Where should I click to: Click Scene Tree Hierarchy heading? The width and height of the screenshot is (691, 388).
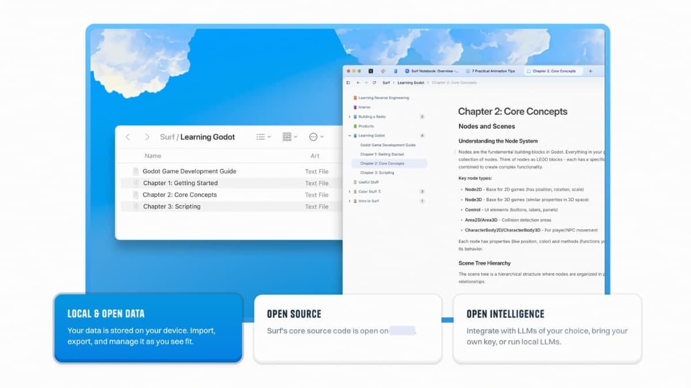tap(484, 263)
